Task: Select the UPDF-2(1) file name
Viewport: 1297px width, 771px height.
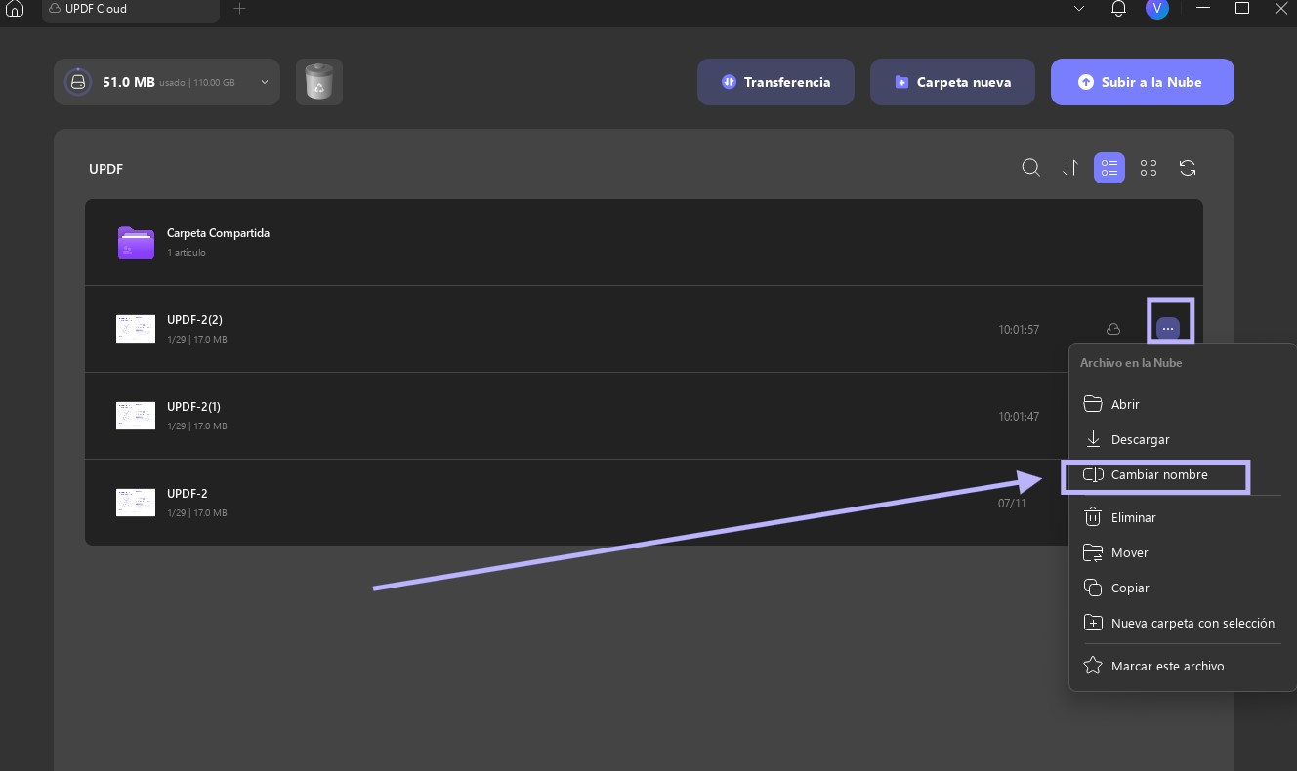Action: [193, 407]
